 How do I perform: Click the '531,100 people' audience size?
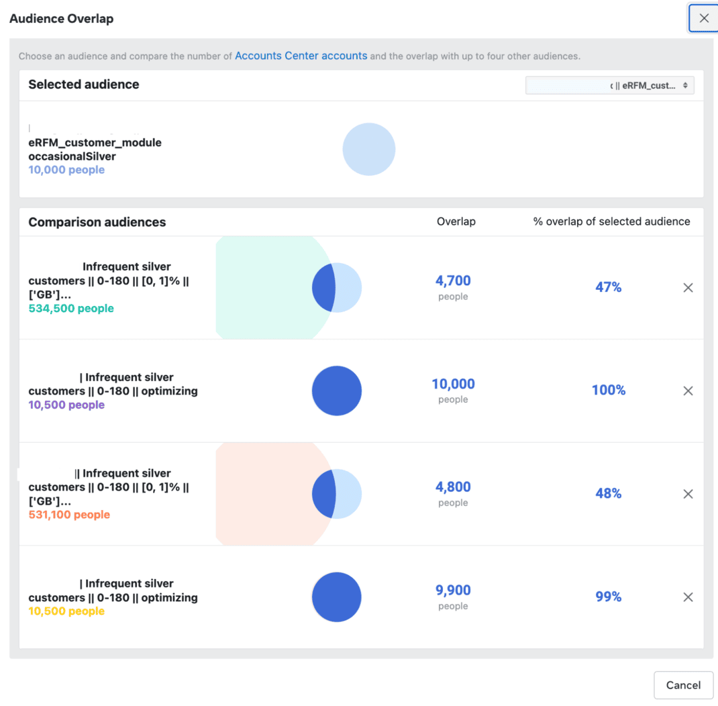pyautogui.click(x=69, y=515)
